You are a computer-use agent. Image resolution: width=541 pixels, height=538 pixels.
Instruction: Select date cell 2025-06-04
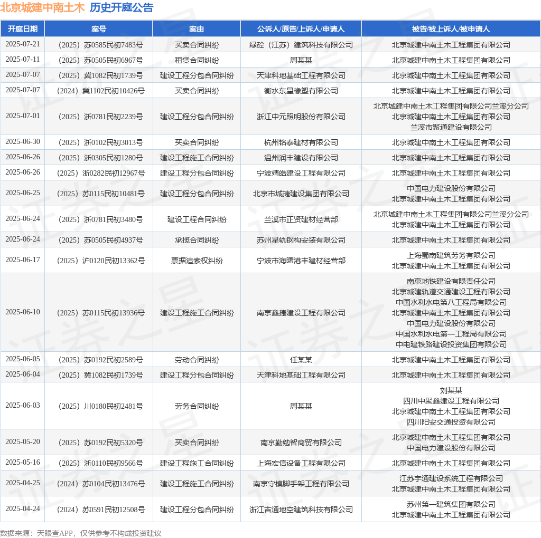23,374
